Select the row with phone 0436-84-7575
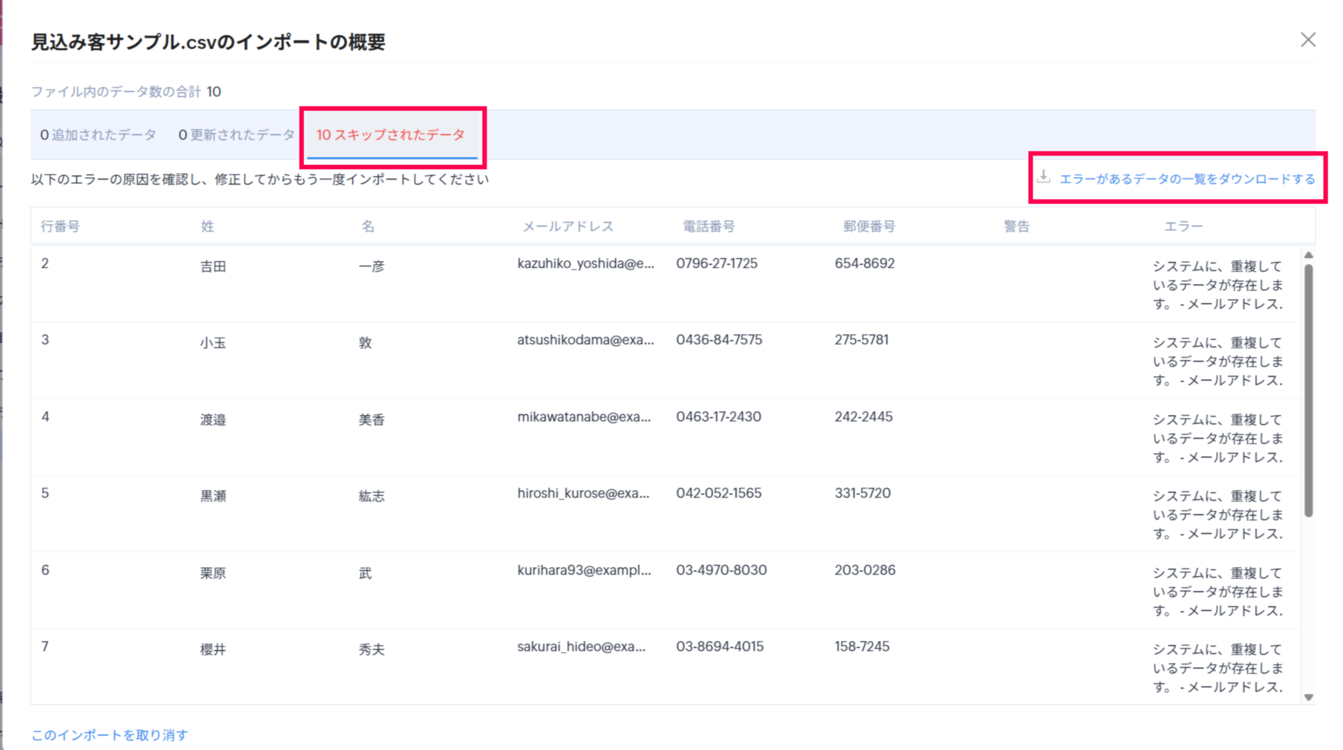Image resolution: width=1343 pixels, height=750 pixels. [x=719, y=340]
